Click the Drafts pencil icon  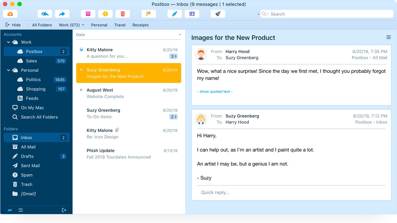15,156
